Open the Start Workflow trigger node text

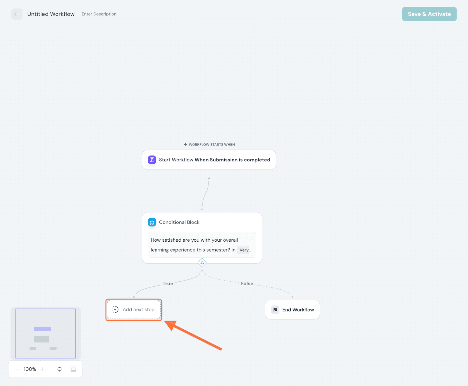tap(214, 160)
